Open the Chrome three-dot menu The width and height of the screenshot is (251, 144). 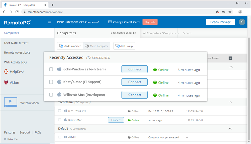247,12
